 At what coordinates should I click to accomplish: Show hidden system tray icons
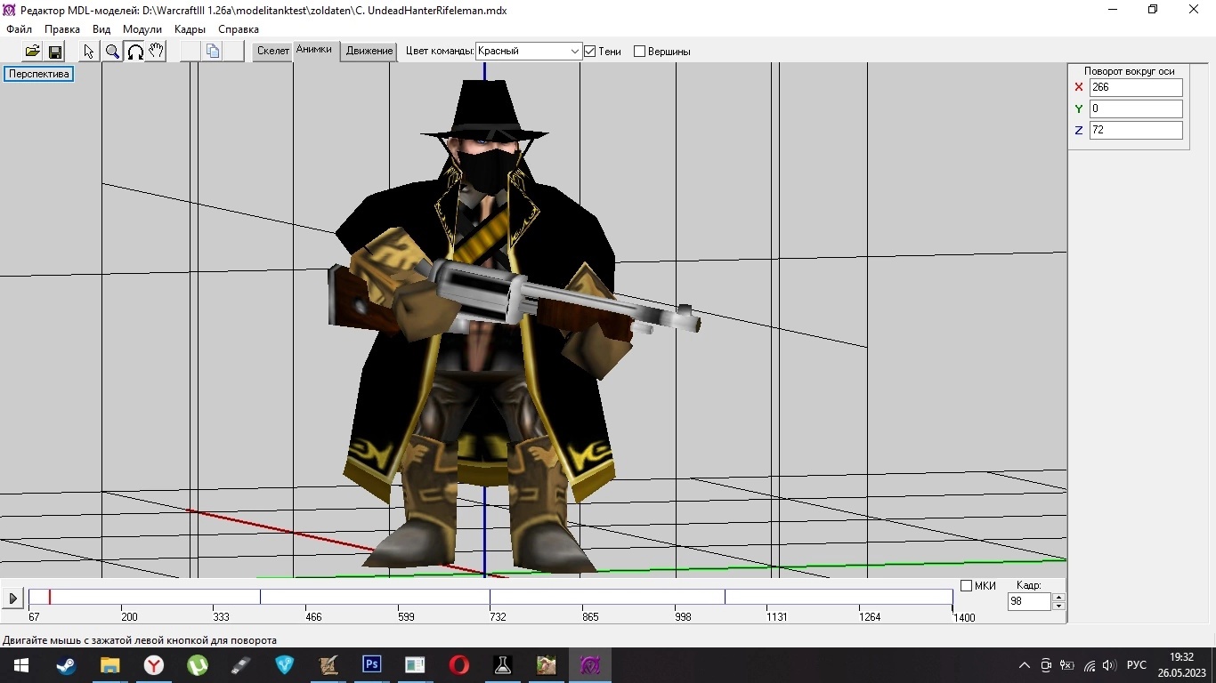tap(1024, 665)
